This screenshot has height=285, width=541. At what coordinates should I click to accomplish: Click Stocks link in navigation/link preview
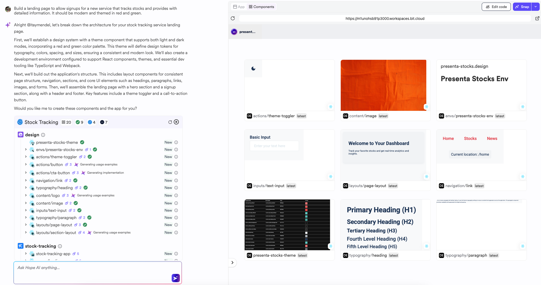[x=470, y=138]
